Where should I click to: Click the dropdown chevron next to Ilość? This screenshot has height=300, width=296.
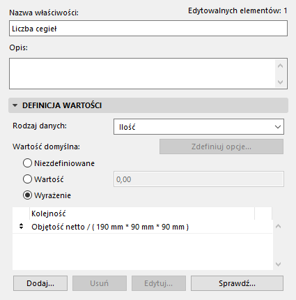pos(278,127)
